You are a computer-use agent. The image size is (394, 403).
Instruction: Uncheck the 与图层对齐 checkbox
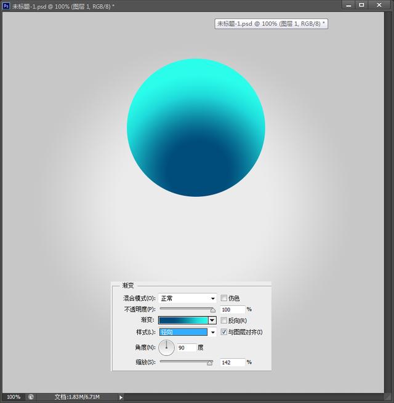pos(223,332)
